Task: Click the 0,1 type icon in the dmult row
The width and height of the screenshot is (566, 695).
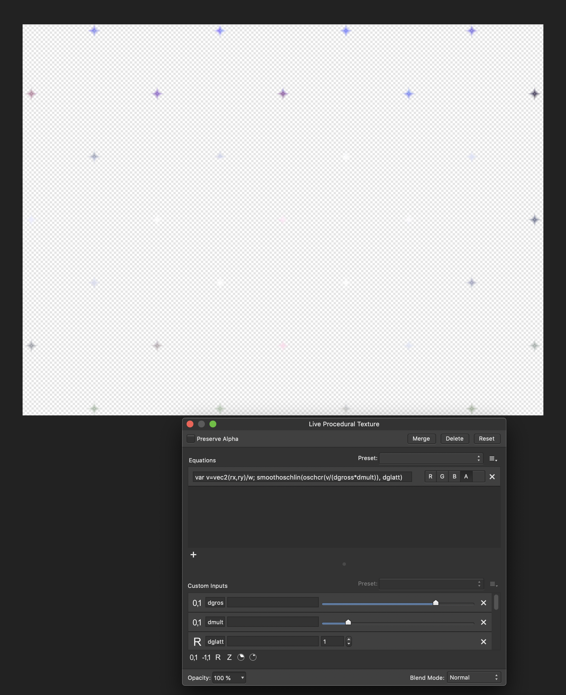Action: click(197, 623)
